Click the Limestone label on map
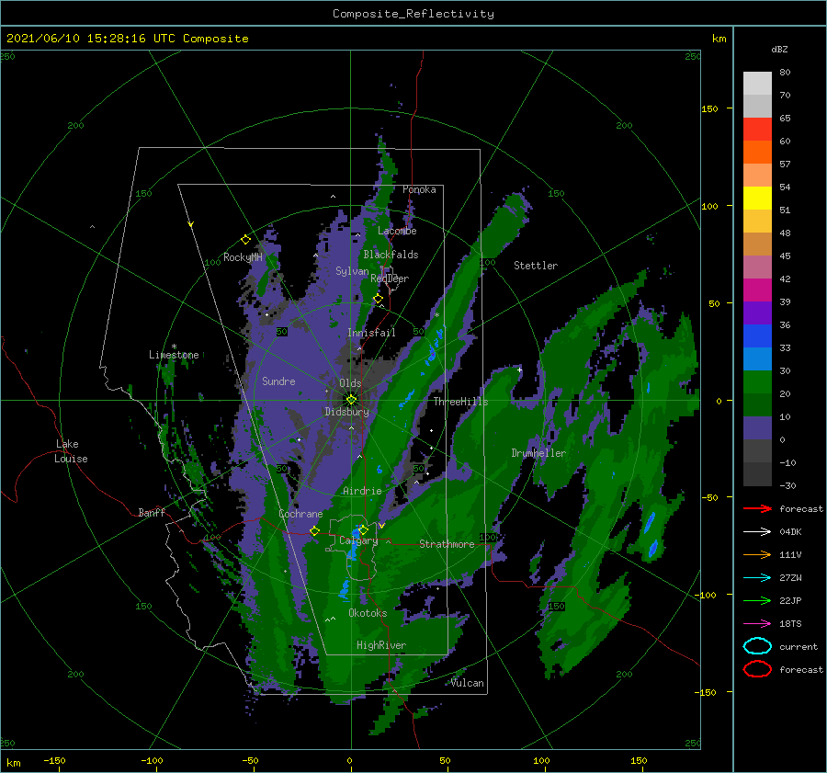This screenshot has height=773, width=827. (x=174, y=355)
